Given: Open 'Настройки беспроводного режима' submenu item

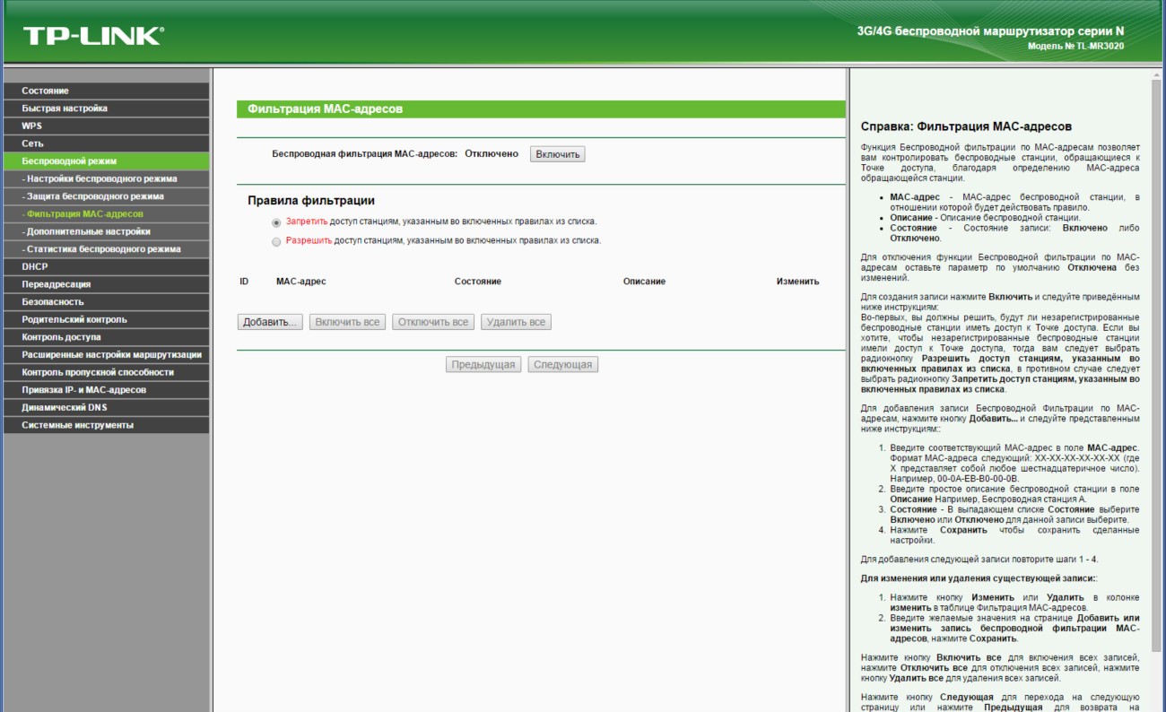Looking at the screenshot, I should (x=101, y=178).
